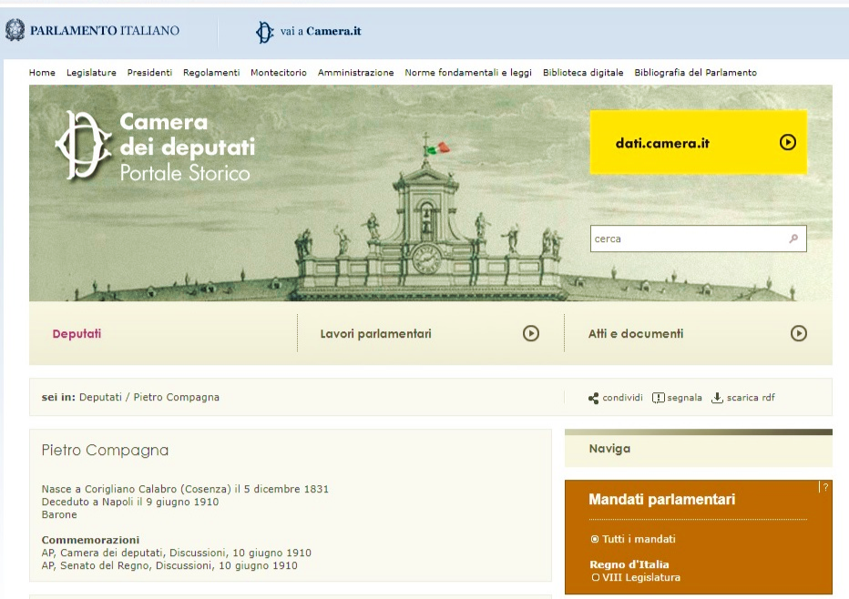Open the Home menu item
The image size is (849, 599).
(42, 73)
